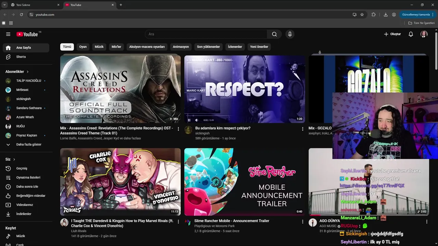438x246 pixels.
Task: Open Videolarınız page
Action: click(x=26, y=205)
